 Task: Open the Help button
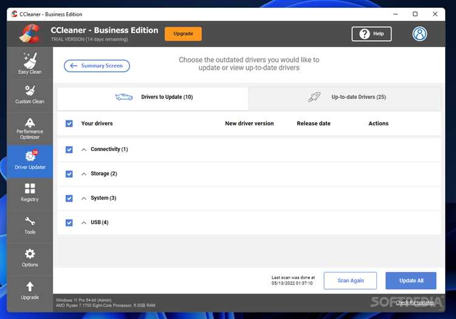point(371,33)
